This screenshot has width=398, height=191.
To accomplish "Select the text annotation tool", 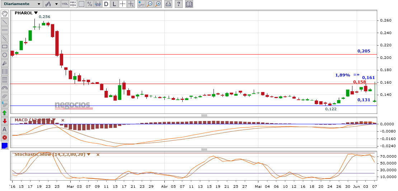I will pos(5,129).
